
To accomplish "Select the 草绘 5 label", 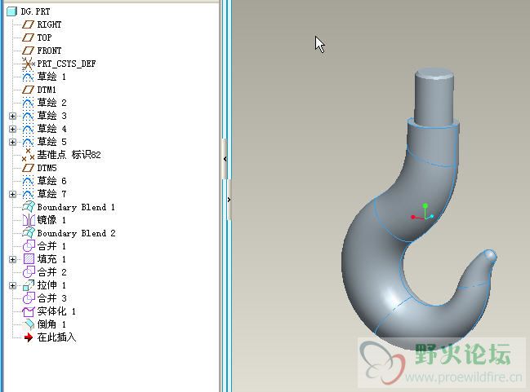I will [51, 142].
